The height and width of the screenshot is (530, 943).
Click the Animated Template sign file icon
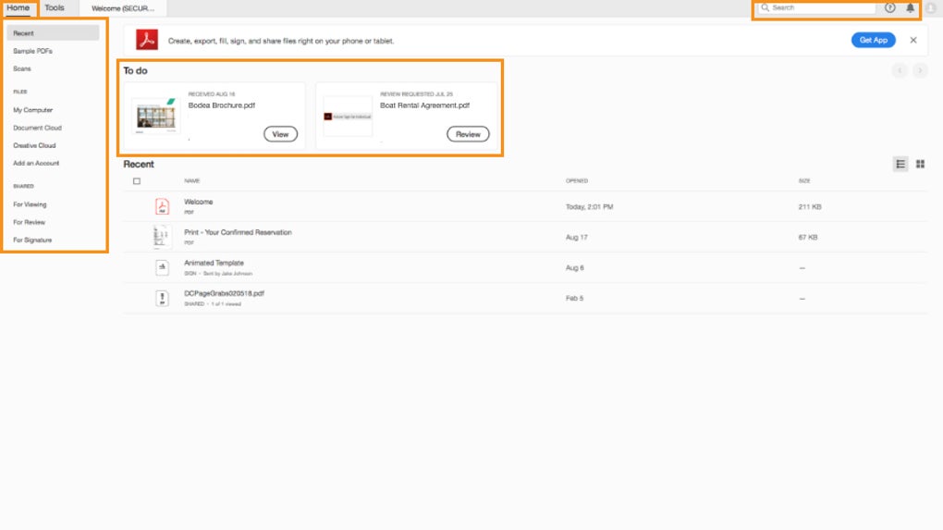[x=162, y=267]
